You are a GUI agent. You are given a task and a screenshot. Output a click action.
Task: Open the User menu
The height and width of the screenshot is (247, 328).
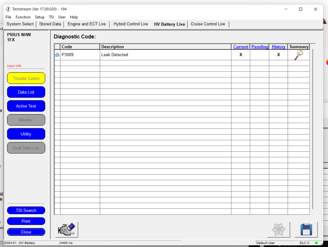click(62, 17)
